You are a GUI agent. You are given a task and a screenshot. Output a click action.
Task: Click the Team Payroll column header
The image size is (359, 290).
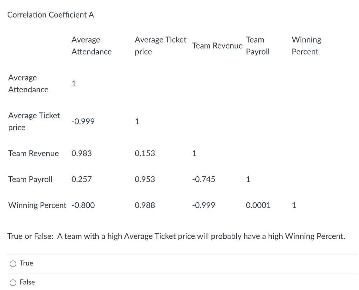pos(258,46)
